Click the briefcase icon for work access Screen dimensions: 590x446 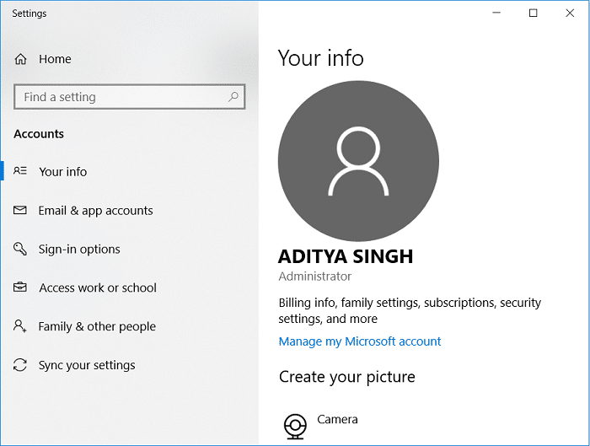click(21, 287)
